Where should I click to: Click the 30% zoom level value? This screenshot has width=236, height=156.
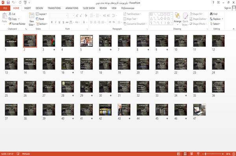pos(228,154)
